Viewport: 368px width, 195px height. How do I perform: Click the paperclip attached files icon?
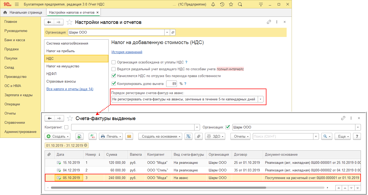pos(199,136)
